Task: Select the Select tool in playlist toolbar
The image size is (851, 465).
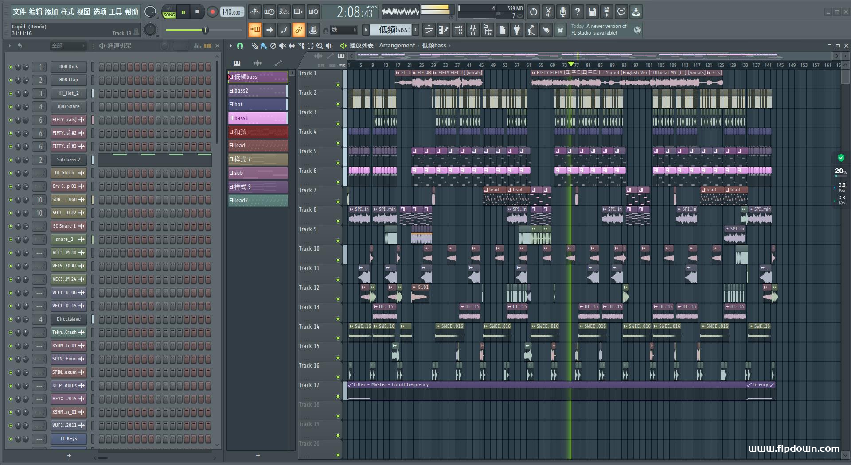Action: point(310,46)
